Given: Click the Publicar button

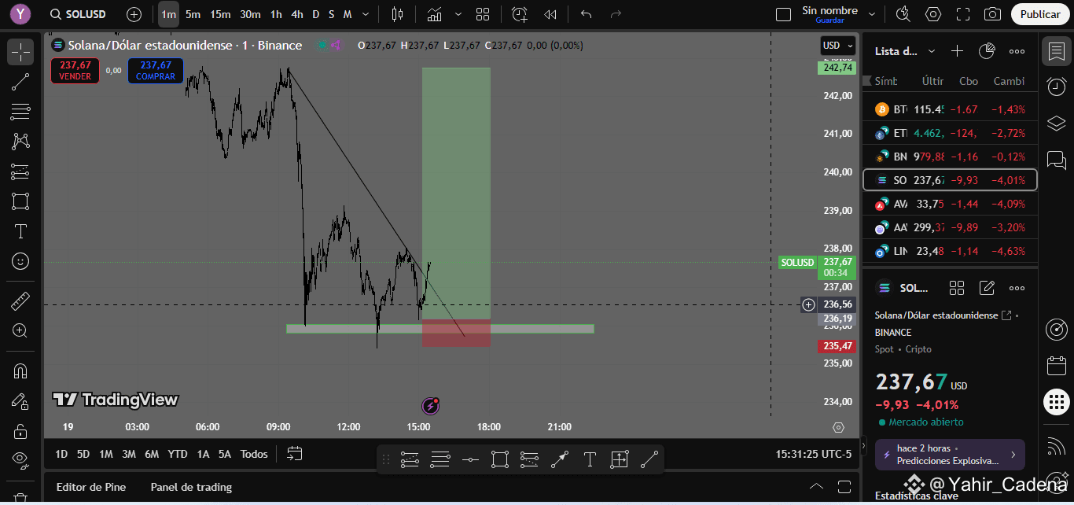Looking at the screenshot, I should point(1040,14).
